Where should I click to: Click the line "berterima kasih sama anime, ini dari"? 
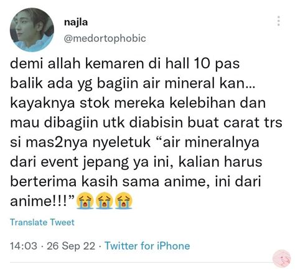click(135, 182)
